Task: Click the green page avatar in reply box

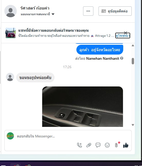Action: point(10,136)
